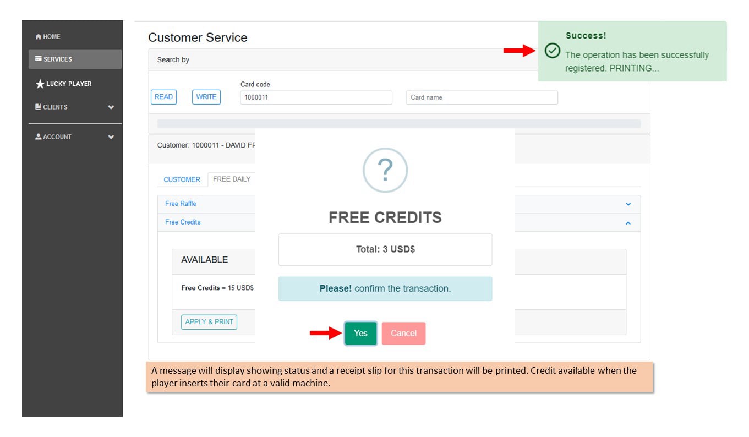Expand the Clients menu chevron
749x437 pixels.
click(x=111, y=107)
